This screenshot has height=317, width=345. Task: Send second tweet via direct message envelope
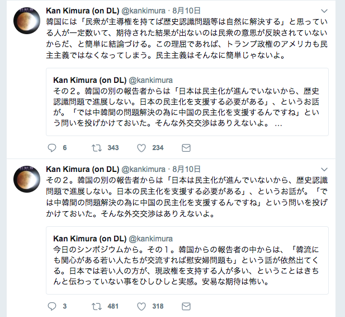pyautogui.click(x=186, y=306)
